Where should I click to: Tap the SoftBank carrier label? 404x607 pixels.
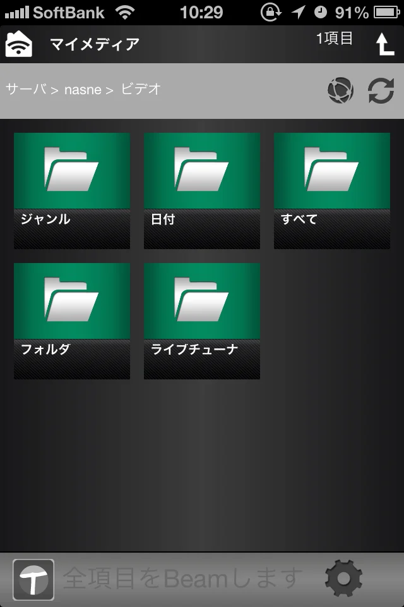(69, 13)
